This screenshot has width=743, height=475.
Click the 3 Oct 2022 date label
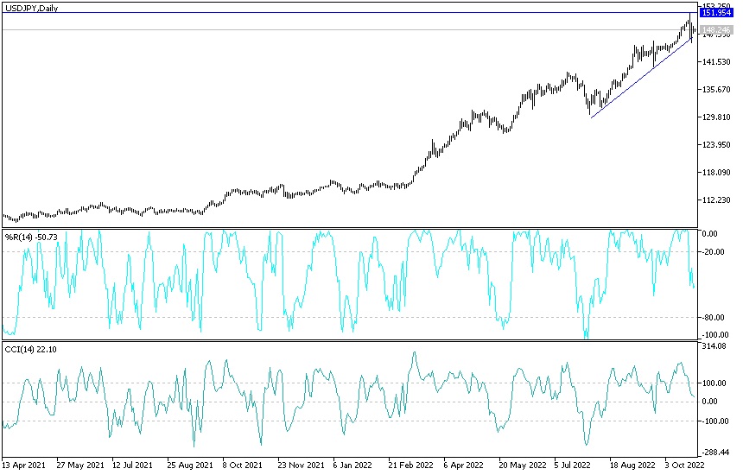(685, 465)
